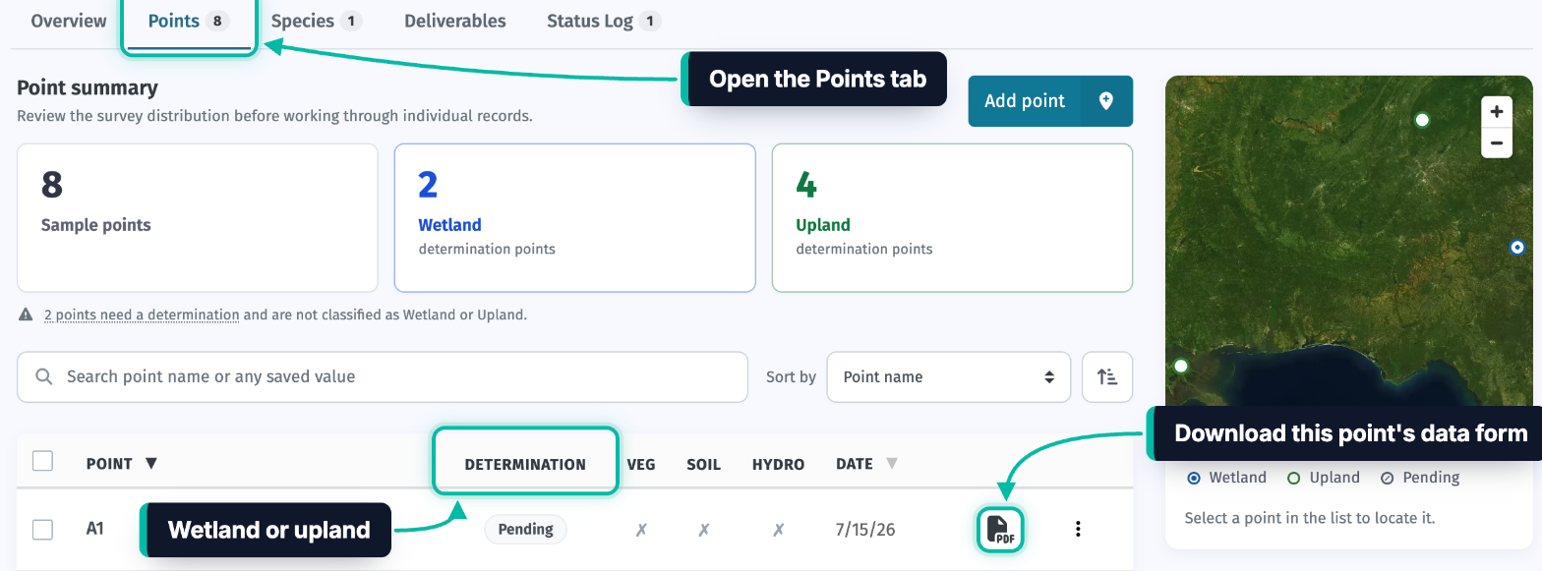Go to the Deliverables tab
This screenshot has height=571, width=1542.
455,21
